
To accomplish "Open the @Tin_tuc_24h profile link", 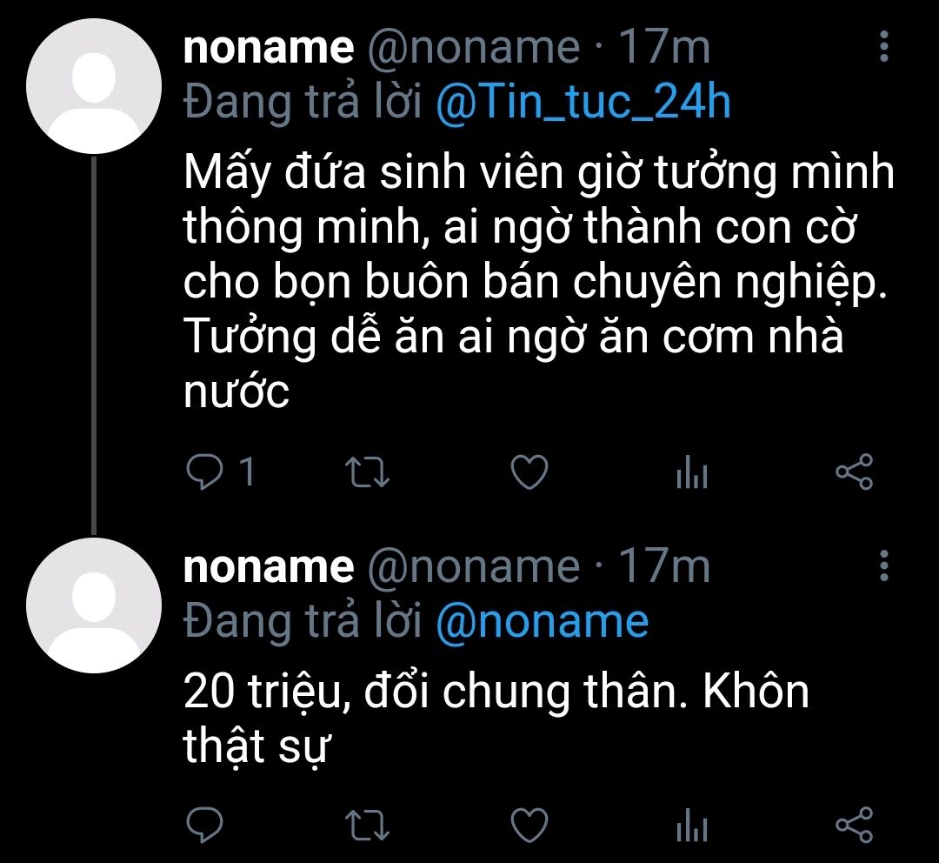I will click(x=583, y=103).
